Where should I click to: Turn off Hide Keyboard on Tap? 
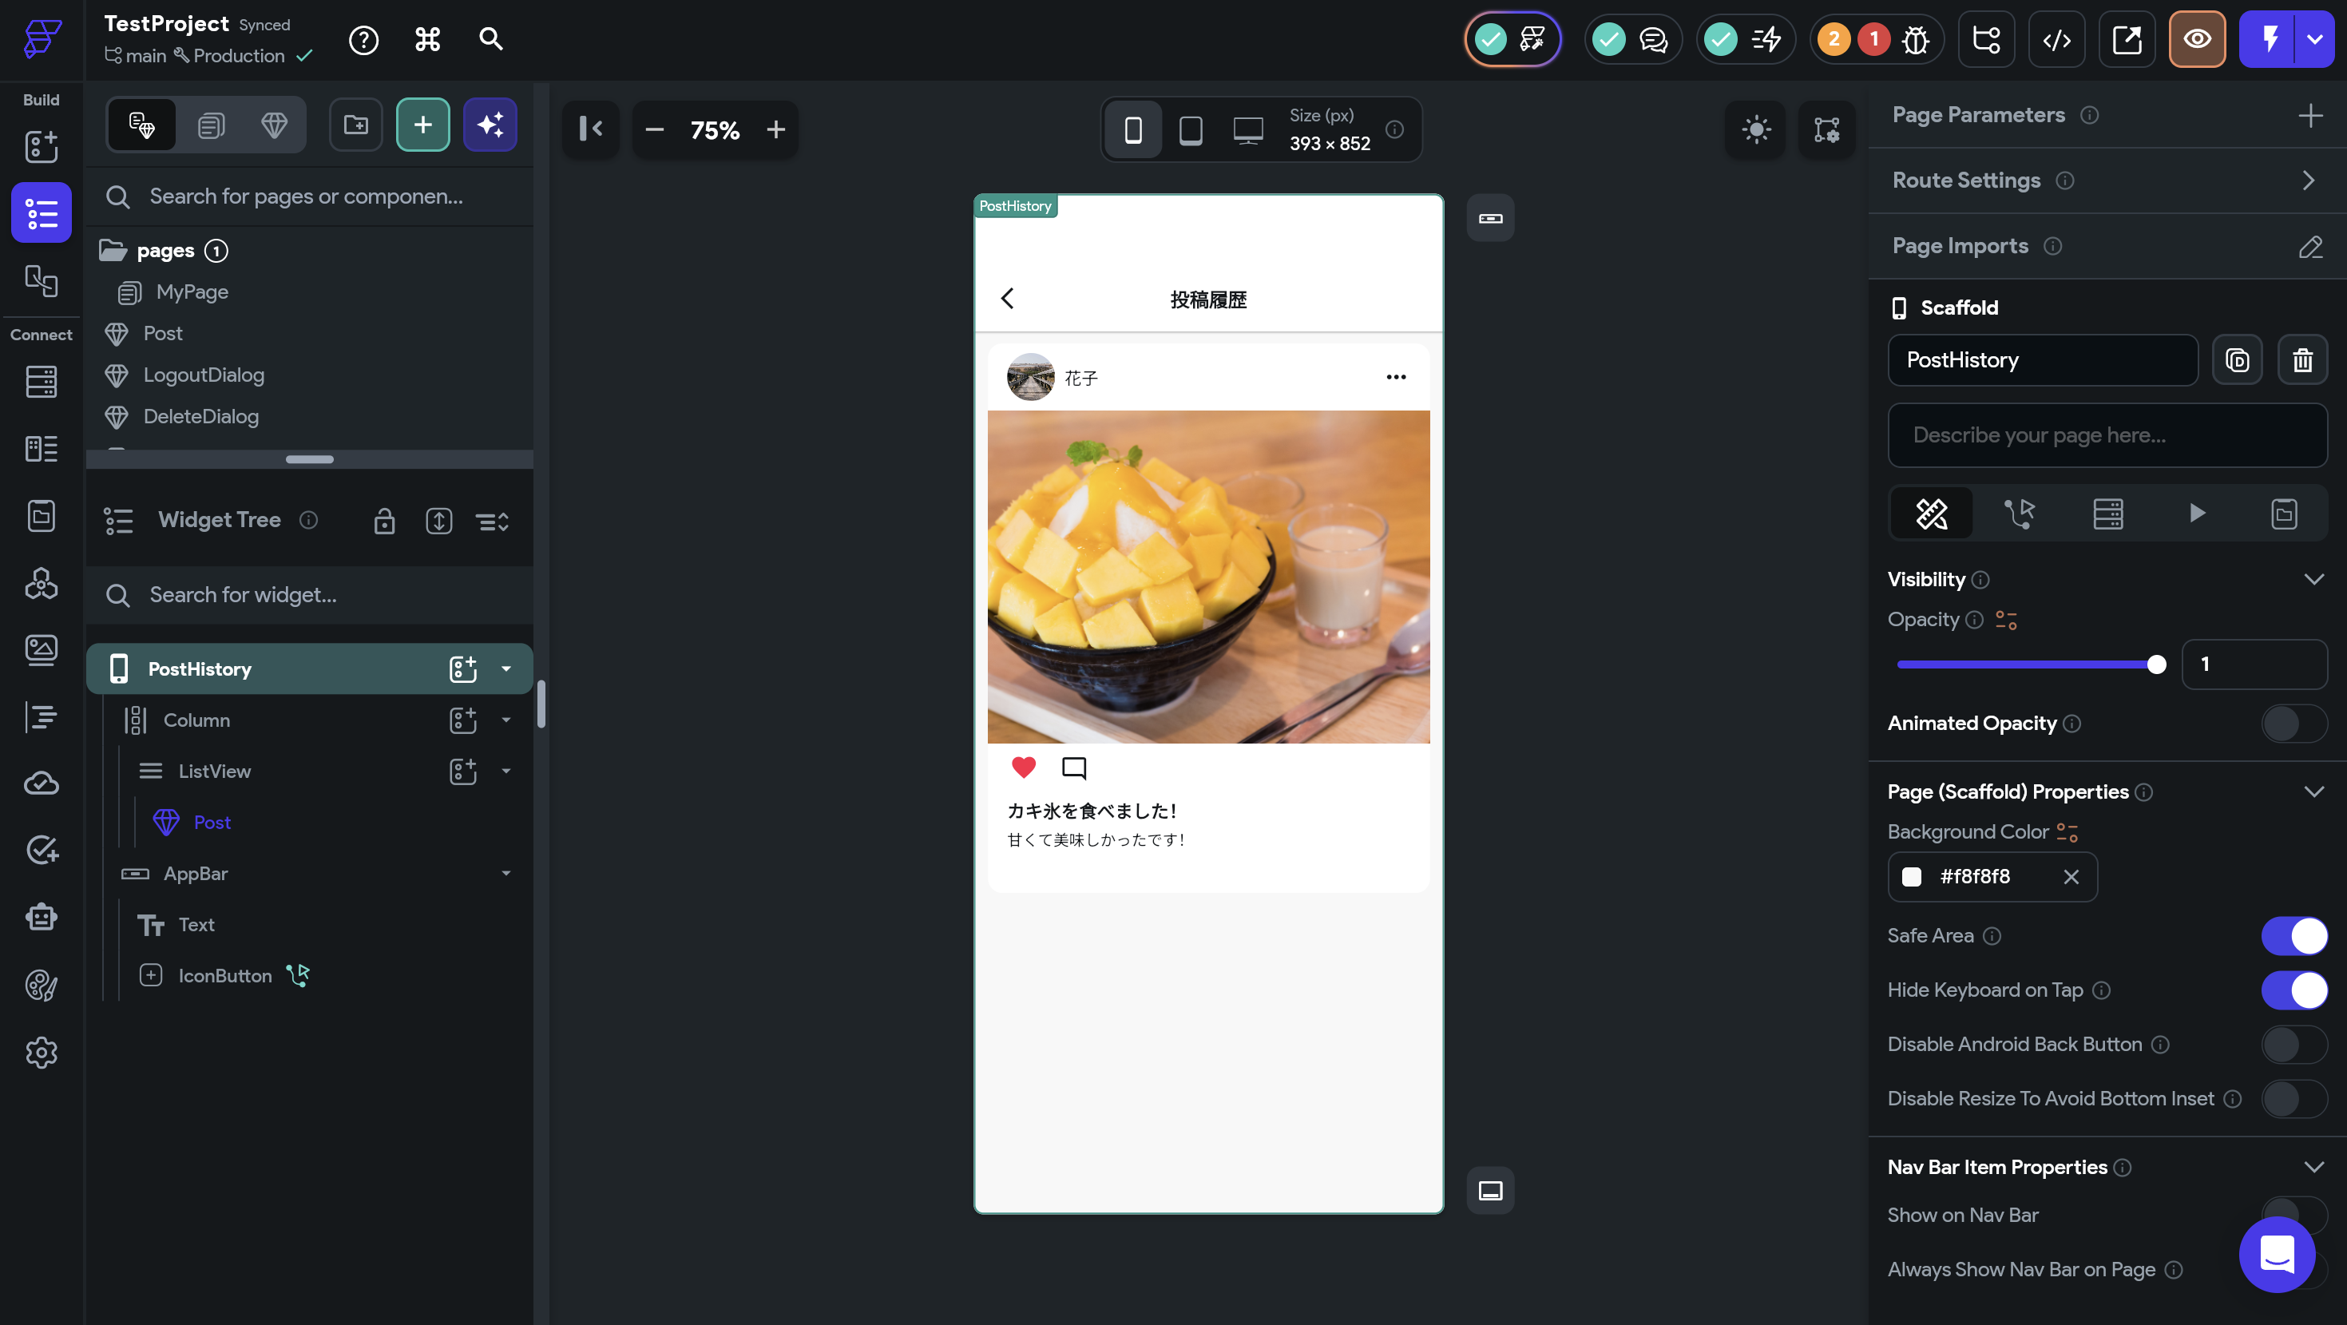[2293, 990]
